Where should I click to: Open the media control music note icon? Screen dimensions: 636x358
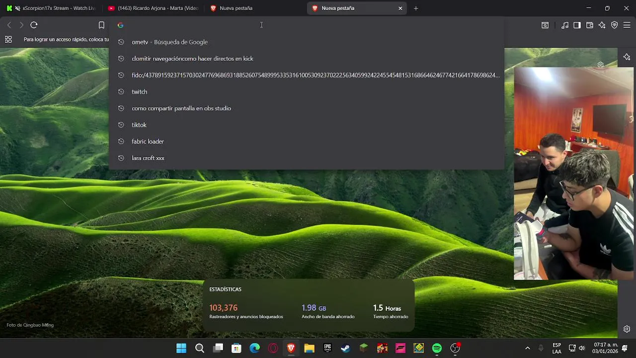click(x=565, y=25)
